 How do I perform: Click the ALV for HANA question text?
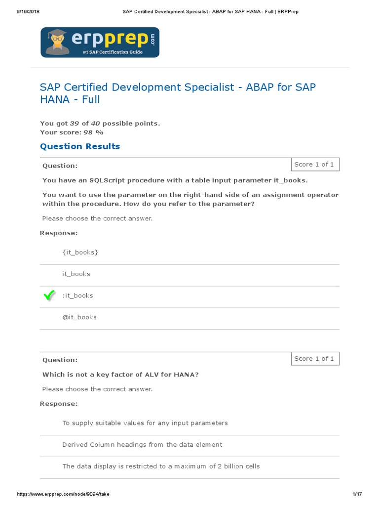[x=120, y=375]
